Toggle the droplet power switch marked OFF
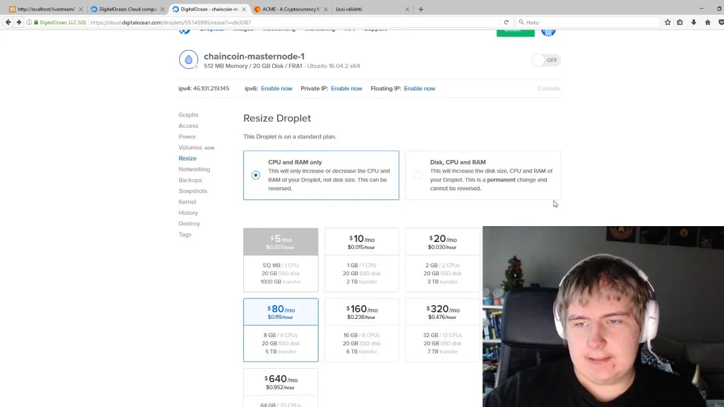The height and width of the screenshot is (407, 724). click(x=546, y=60)
